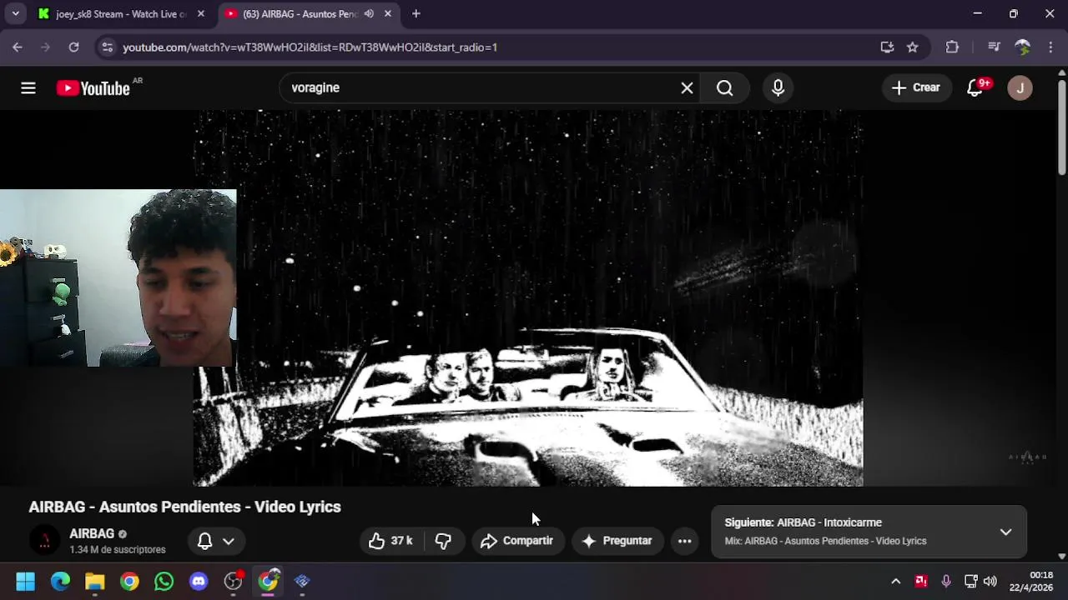Screen dimensions: 1068x600
Task: Show hidden system tray icons
Action: tap(895, 581)
